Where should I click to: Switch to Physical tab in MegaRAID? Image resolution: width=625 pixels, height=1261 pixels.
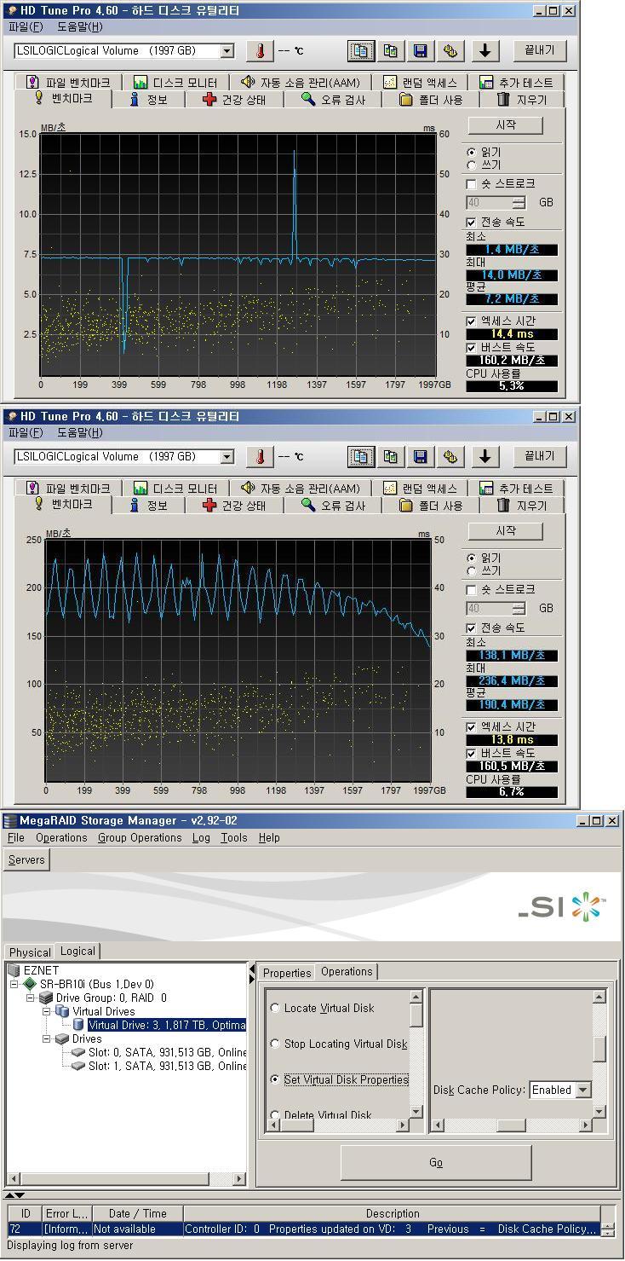30,952
